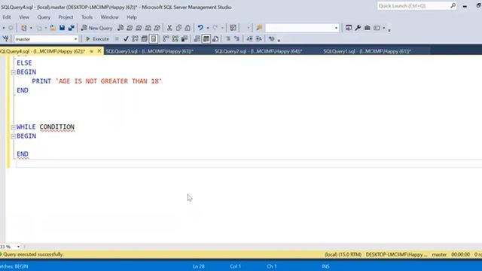This screenshot has height=271, width=482.
Task: Click the Execute button
Action: [97, 39]
